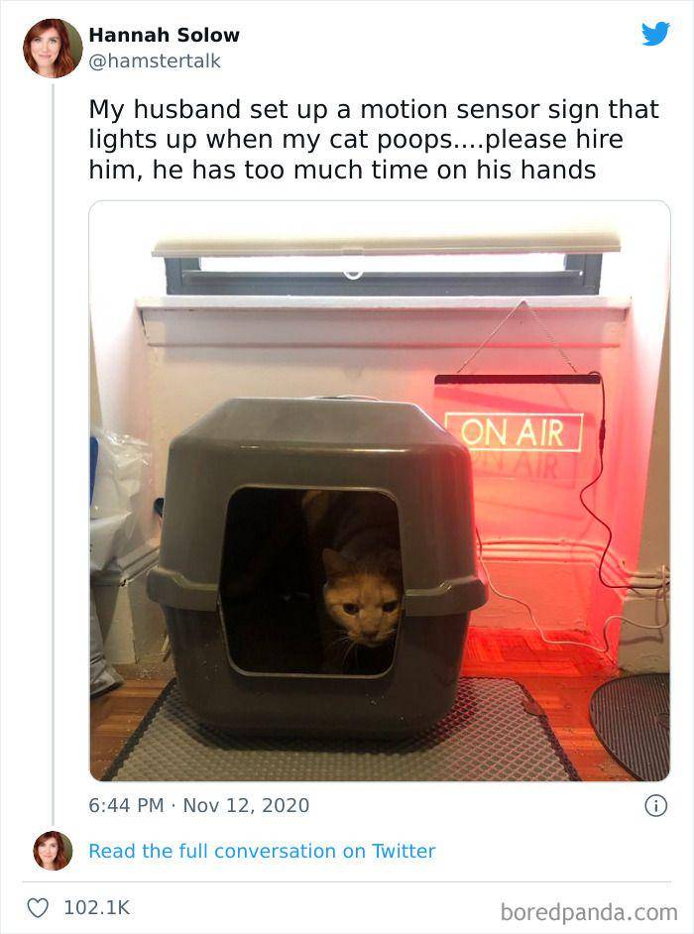
Task: Open the Hannah Solow display name
Action: (164, 35)
